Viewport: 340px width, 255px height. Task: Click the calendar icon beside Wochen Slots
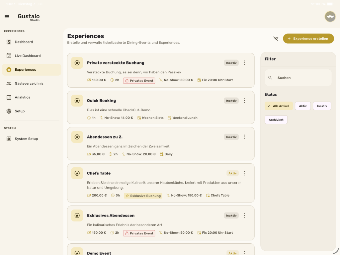tap(139, 118)
